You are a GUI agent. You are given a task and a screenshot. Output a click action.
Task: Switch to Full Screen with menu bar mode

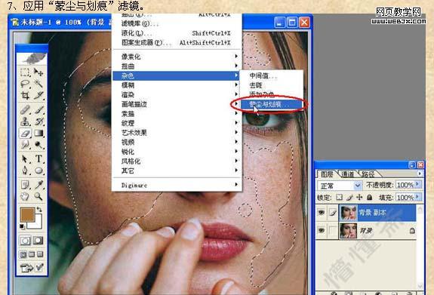32,254
